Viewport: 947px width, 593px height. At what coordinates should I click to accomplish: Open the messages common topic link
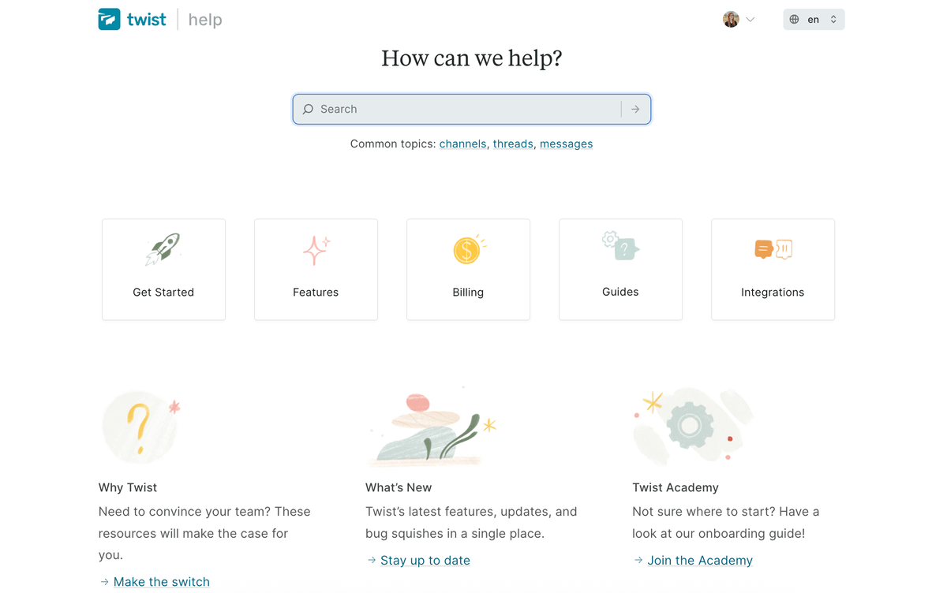[566, 144]
